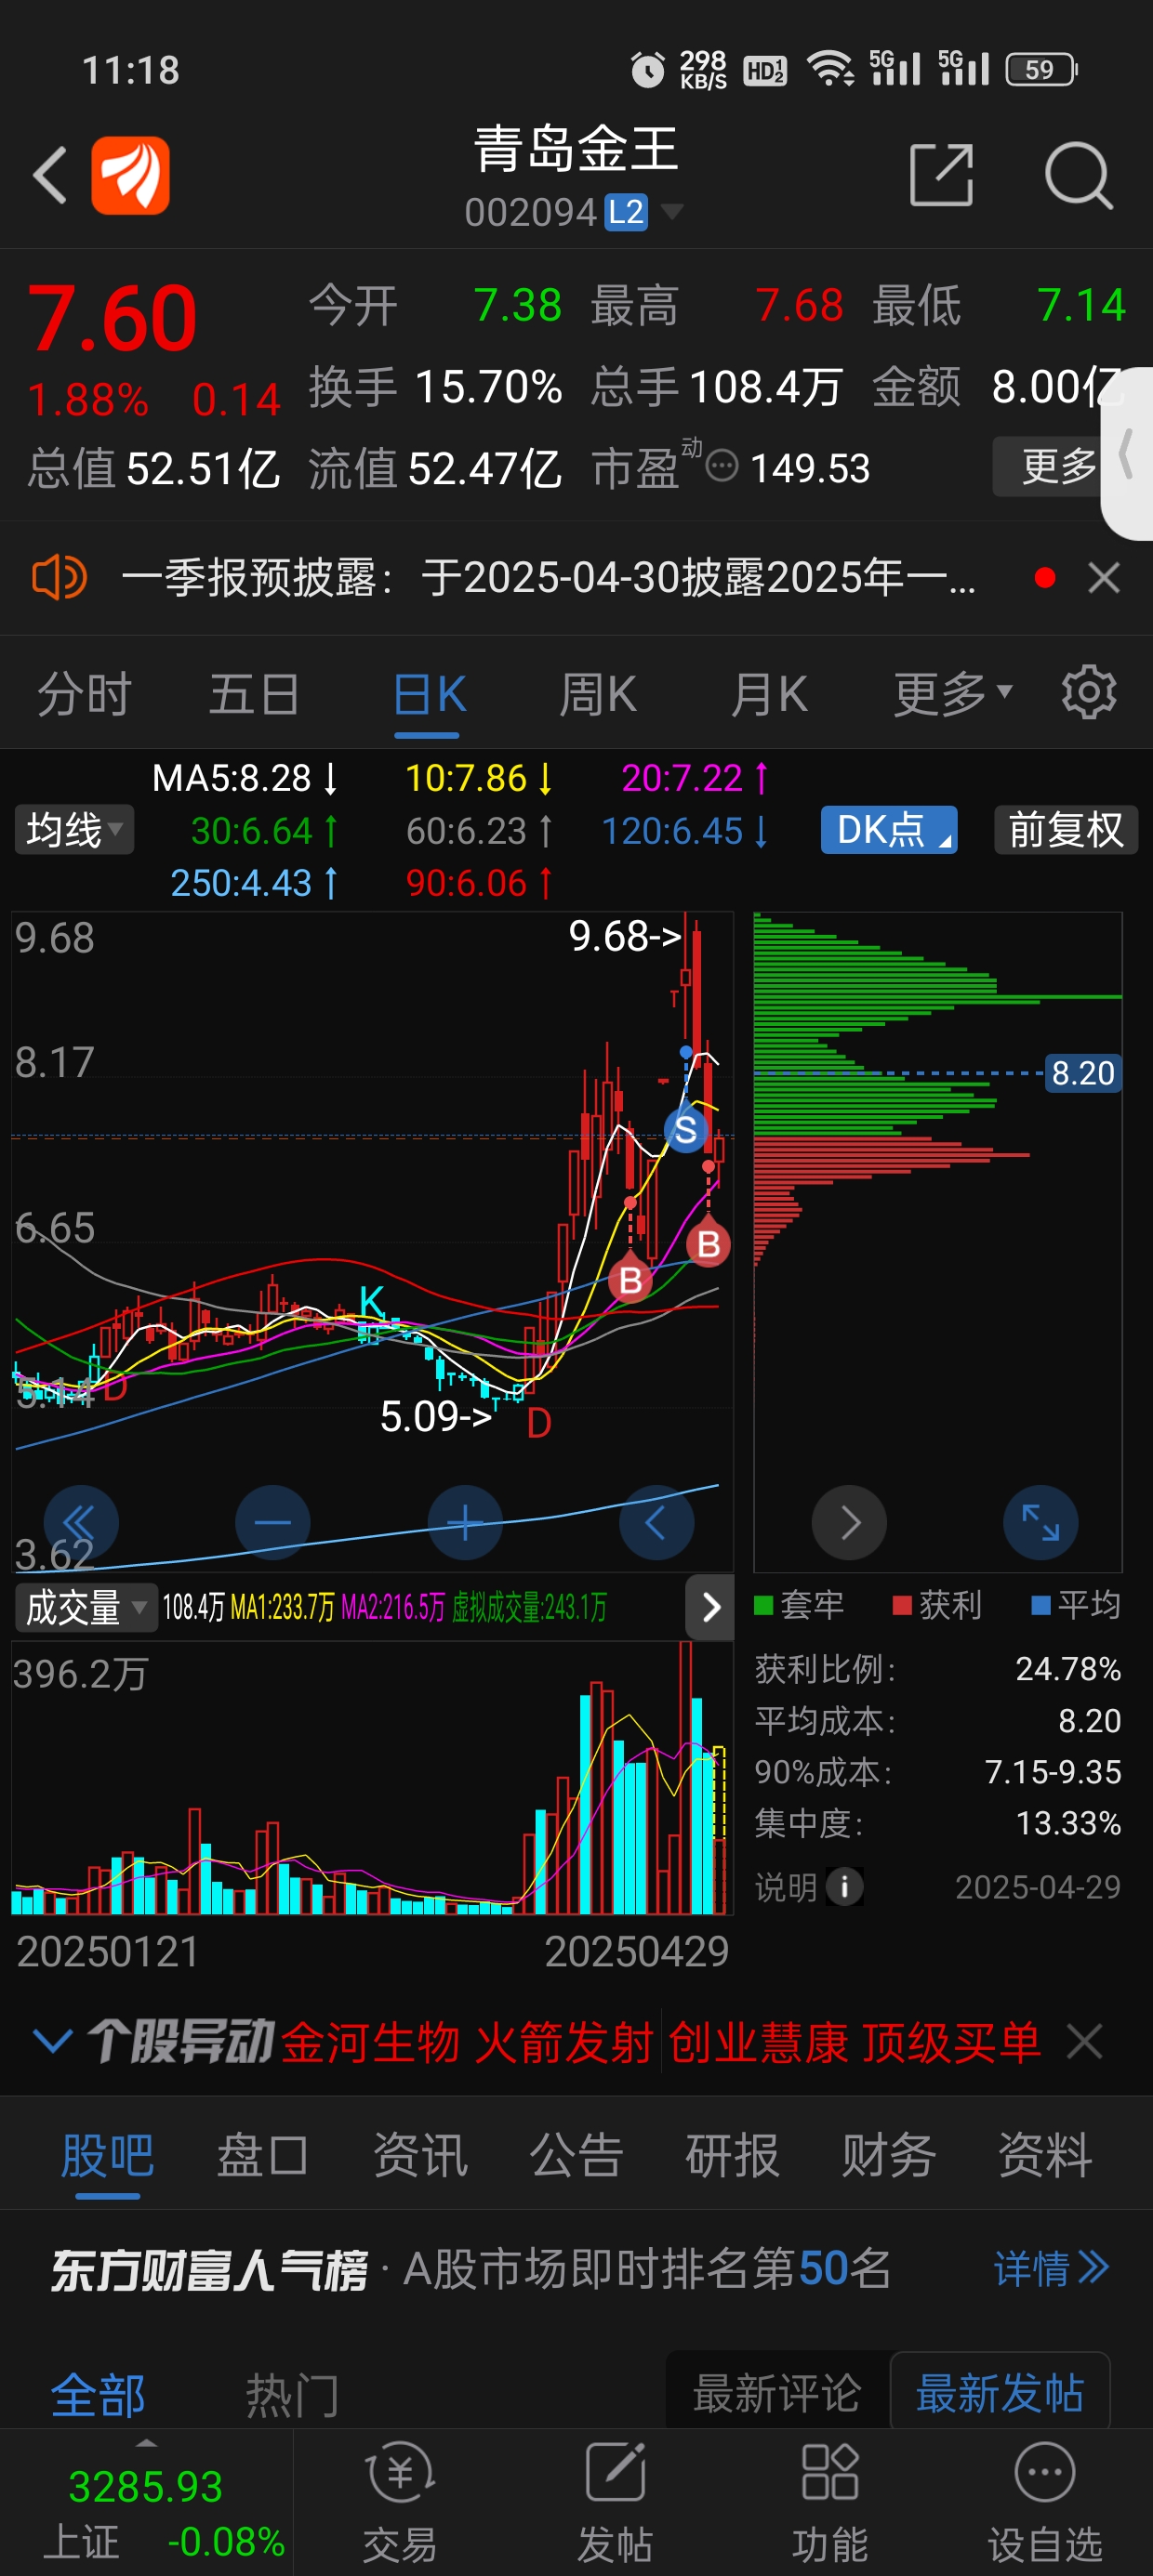Open the 功能 functions icon
Viewport: 1153px width, 2576px height.
(x=829, y=2503)
